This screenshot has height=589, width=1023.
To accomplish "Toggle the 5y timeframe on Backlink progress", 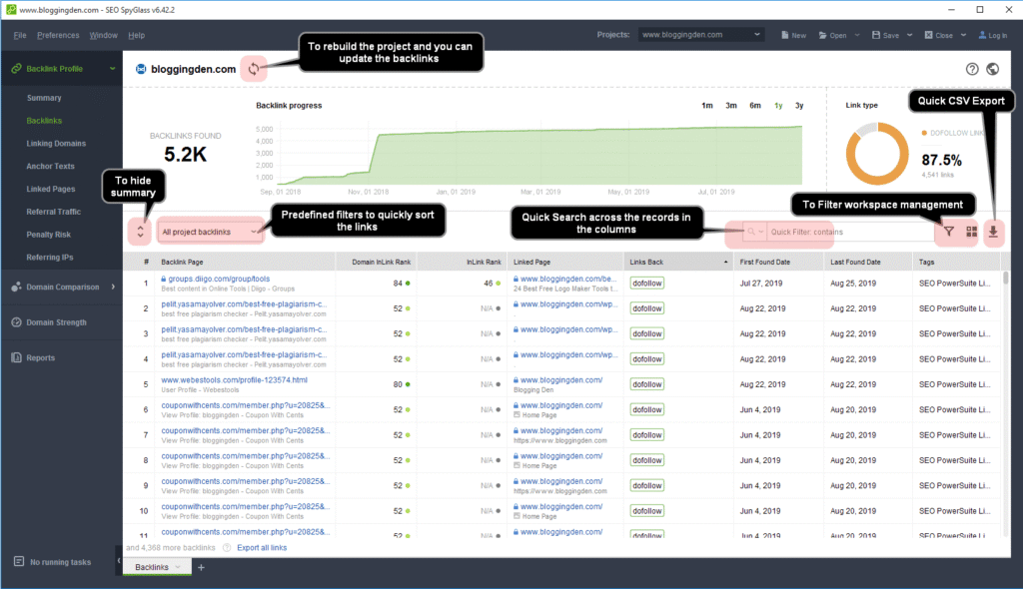I will [x=799, y=104].
